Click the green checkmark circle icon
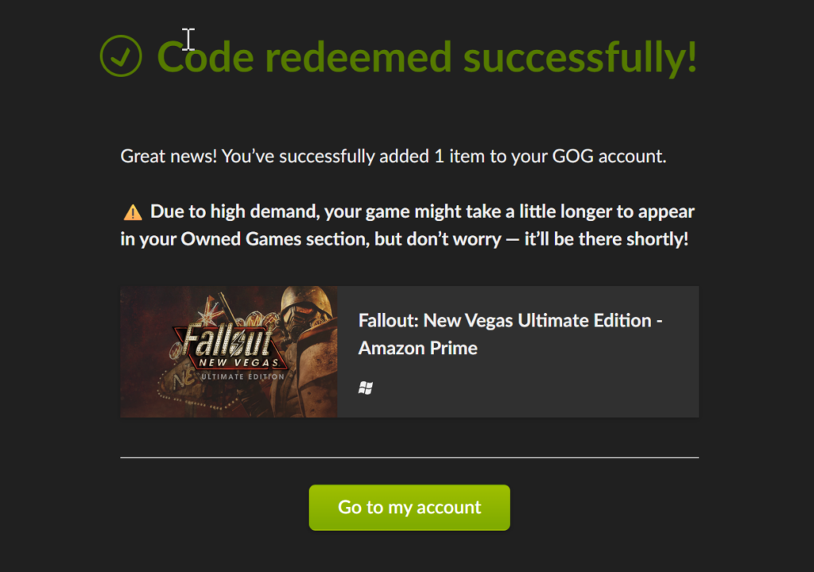 [121, 56]
